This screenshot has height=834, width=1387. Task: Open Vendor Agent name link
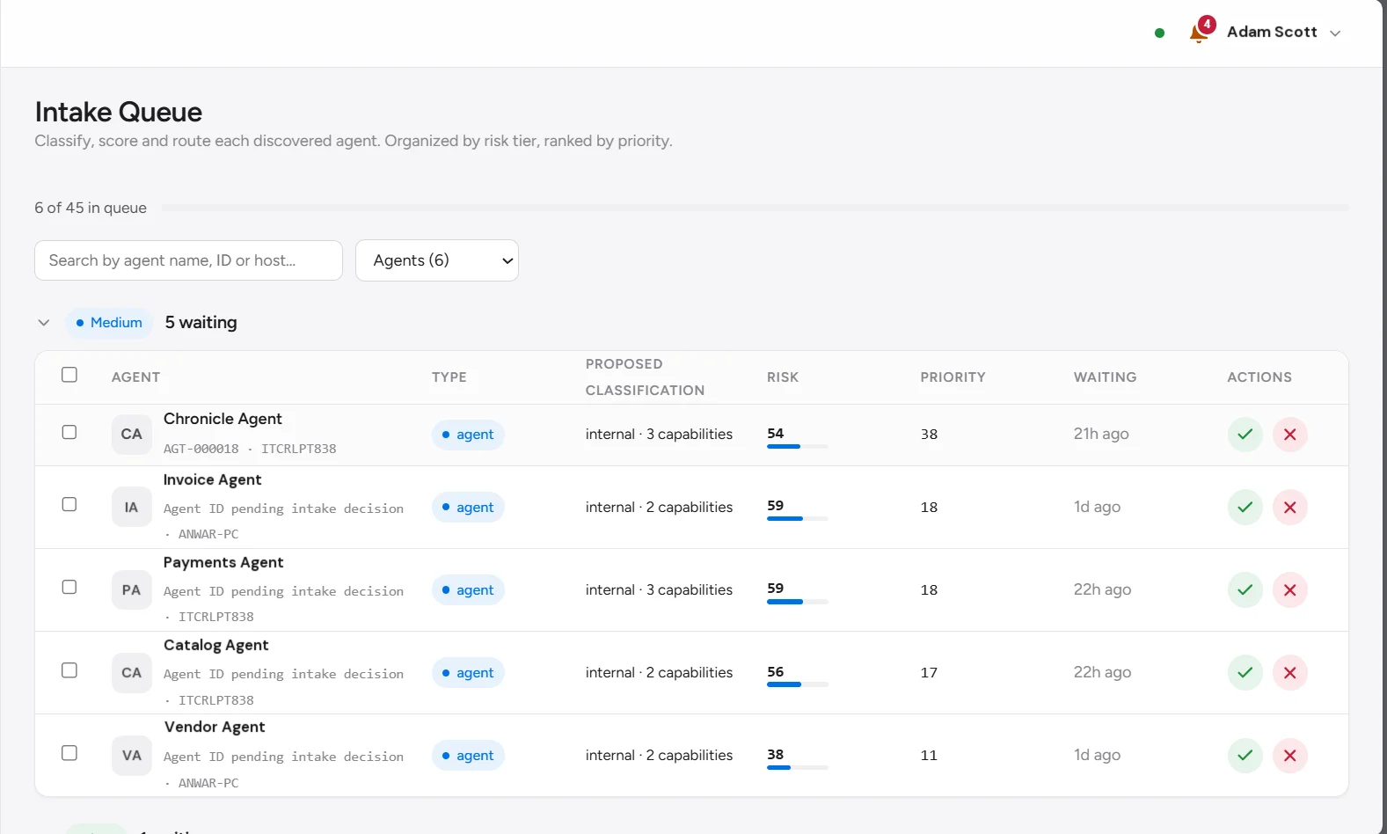point(215,727)
